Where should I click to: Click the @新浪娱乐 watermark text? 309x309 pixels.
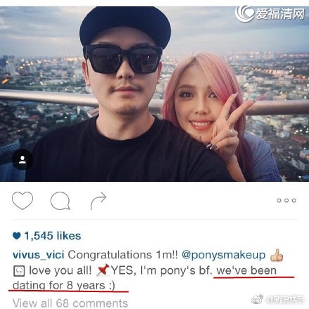tap(285, 299)
